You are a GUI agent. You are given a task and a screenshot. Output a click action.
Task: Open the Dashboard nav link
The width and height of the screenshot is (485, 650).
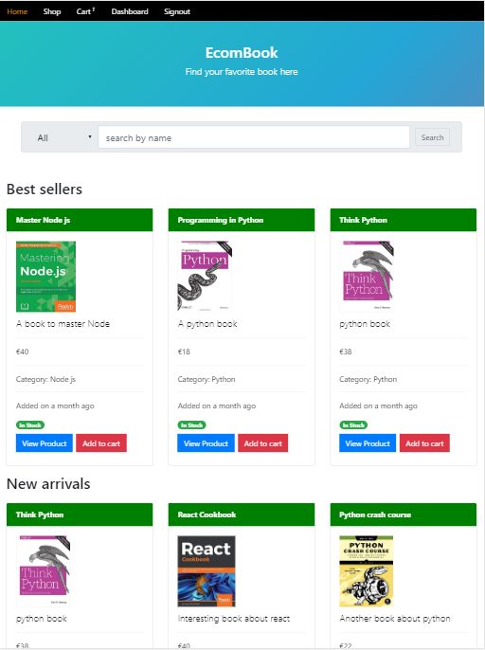[x=130, y=11]
